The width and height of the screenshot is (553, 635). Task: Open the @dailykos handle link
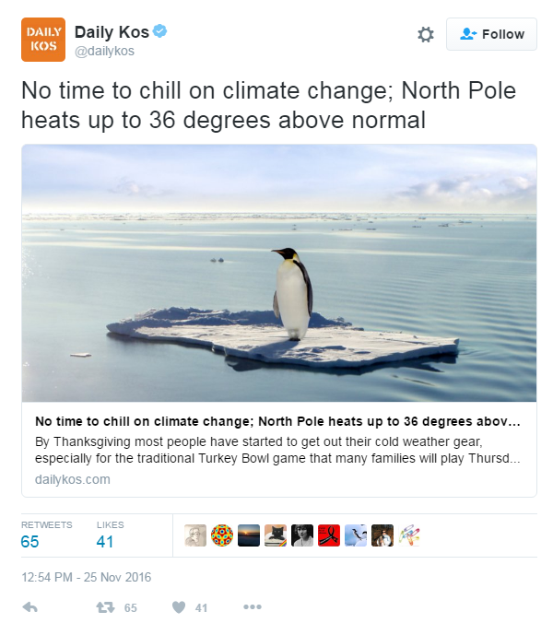pyautogui.click(x=104, y=52)
